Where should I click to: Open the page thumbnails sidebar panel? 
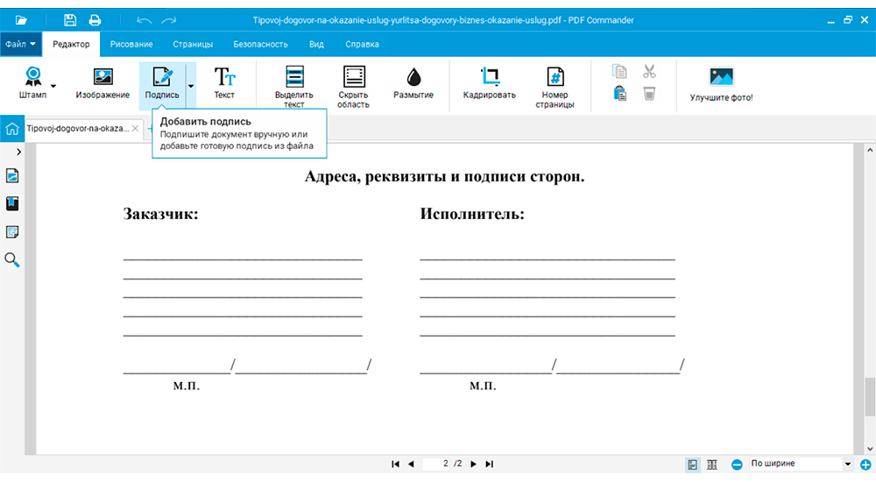12,175
